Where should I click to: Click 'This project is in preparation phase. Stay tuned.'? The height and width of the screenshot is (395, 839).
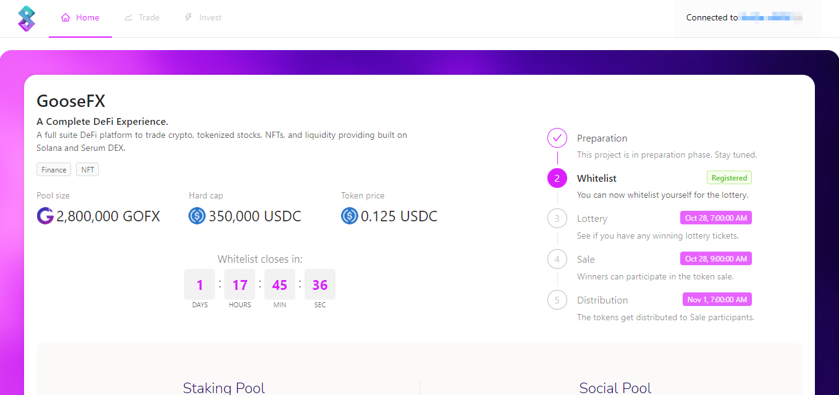tap(667, 155)
